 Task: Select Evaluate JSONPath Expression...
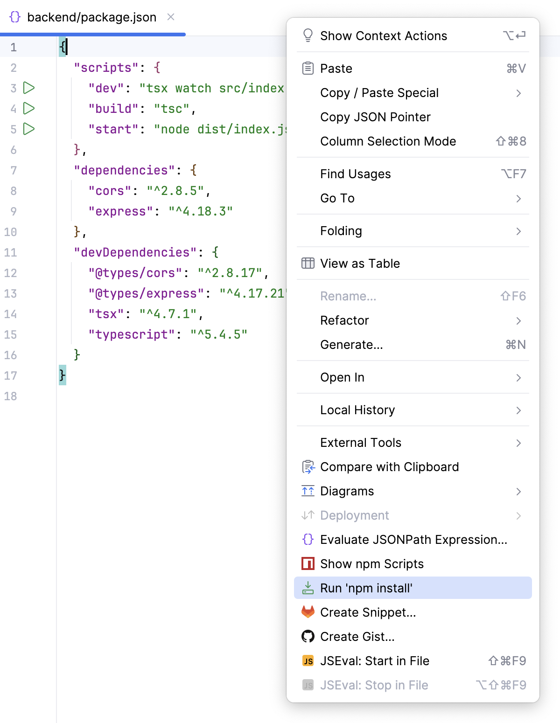click(x=413, y=540)
